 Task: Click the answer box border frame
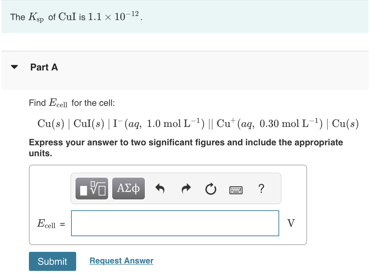coord(168,165)
